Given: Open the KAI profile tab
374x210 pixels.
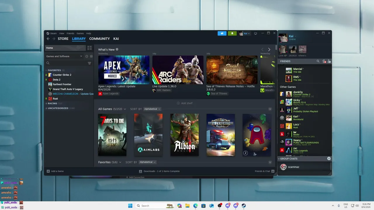Looking at the screenshot, I should coord(116,39).
